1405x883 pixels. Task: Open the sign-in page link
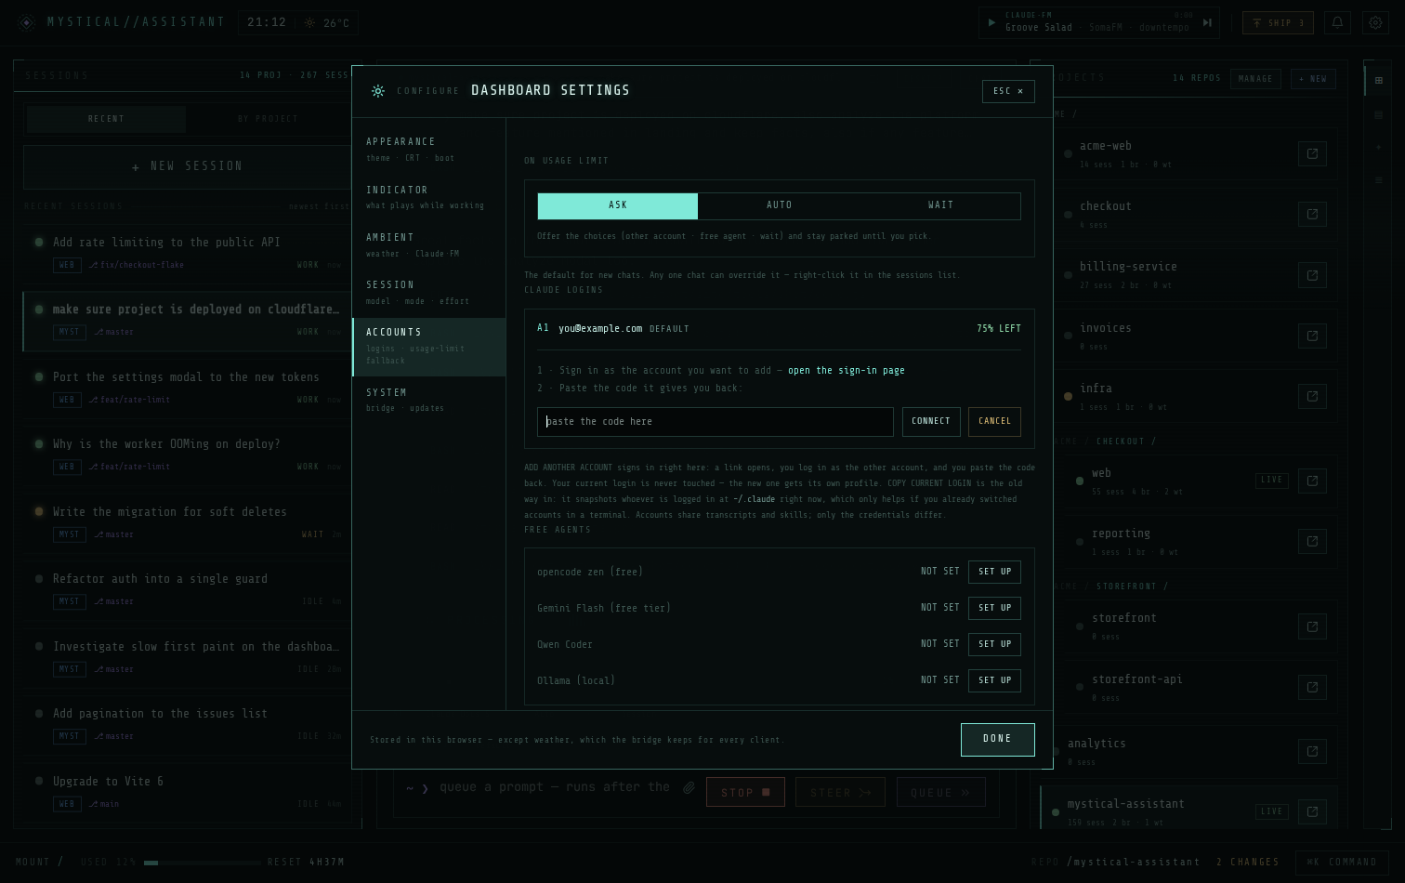846,370
